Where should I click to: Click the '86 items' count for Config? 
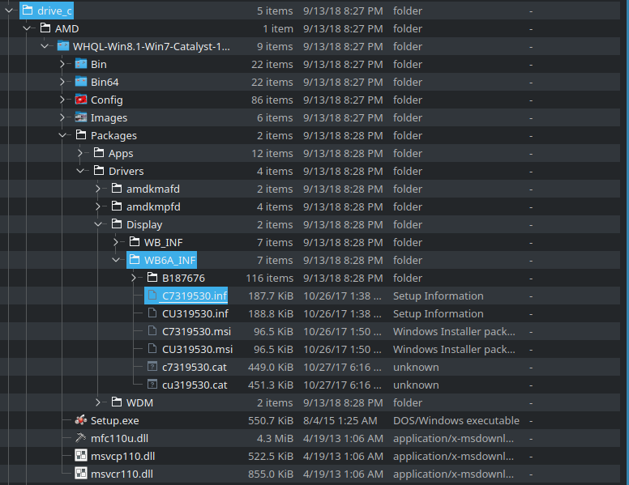[x=272, y=100]
